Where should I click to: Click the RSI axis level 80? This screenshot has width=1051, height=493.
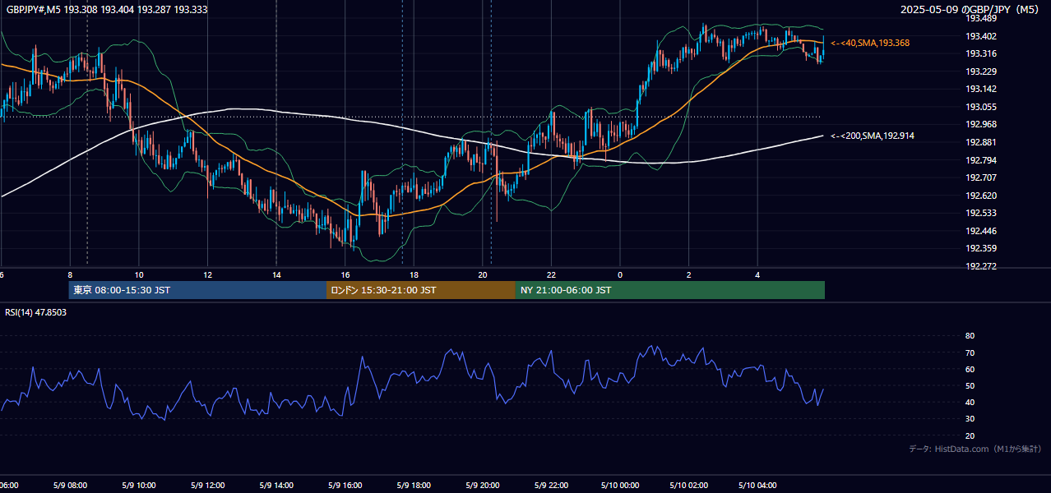970,336
